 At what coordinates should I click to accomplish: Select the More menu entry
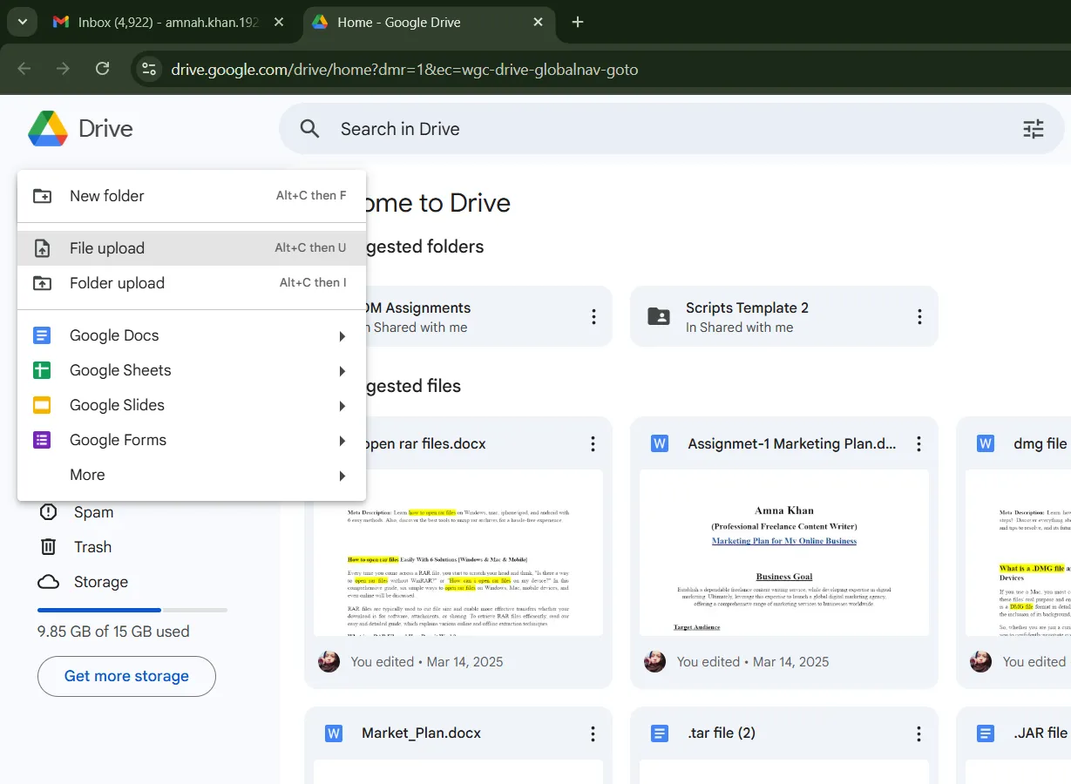point(192,475)
